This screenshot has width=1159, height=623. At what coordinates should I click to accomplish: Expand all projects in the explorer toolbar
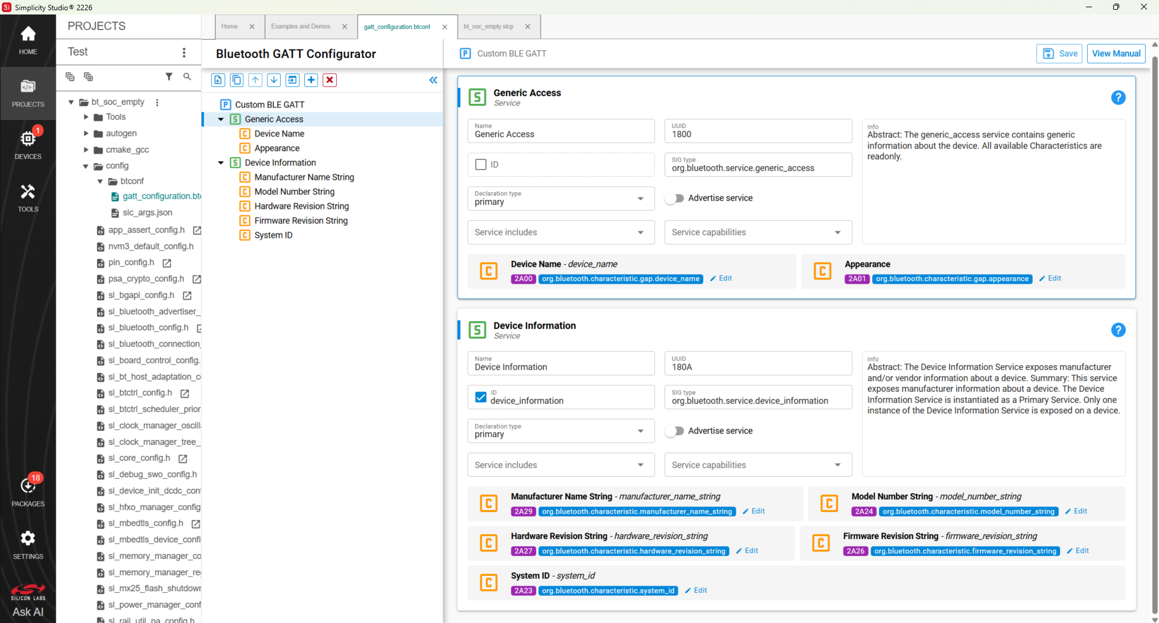pyautogui.click(x=88, y=77)
